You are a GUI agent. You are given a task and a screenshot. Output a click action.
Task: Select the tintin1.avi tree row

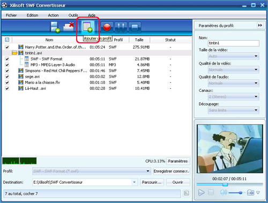click(96, 53)
